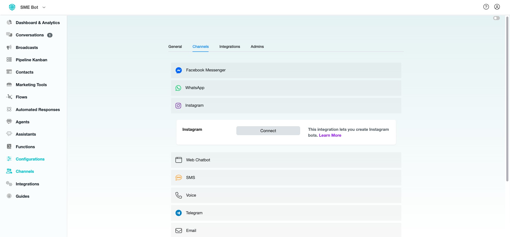This screenshot has height=237, width=510.
Task: Open the SME Bot workspace dropdown chevron
Action: [44, 7]
